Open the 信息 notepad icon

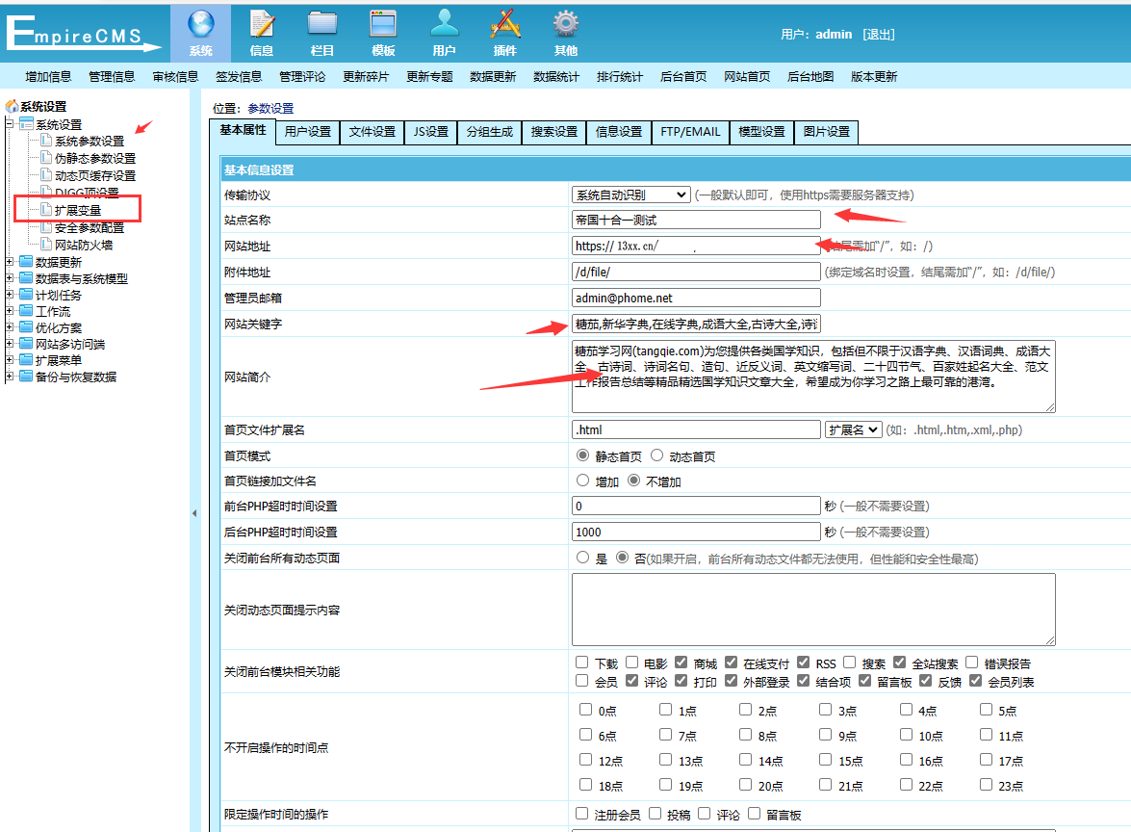(x=261, y=25)
